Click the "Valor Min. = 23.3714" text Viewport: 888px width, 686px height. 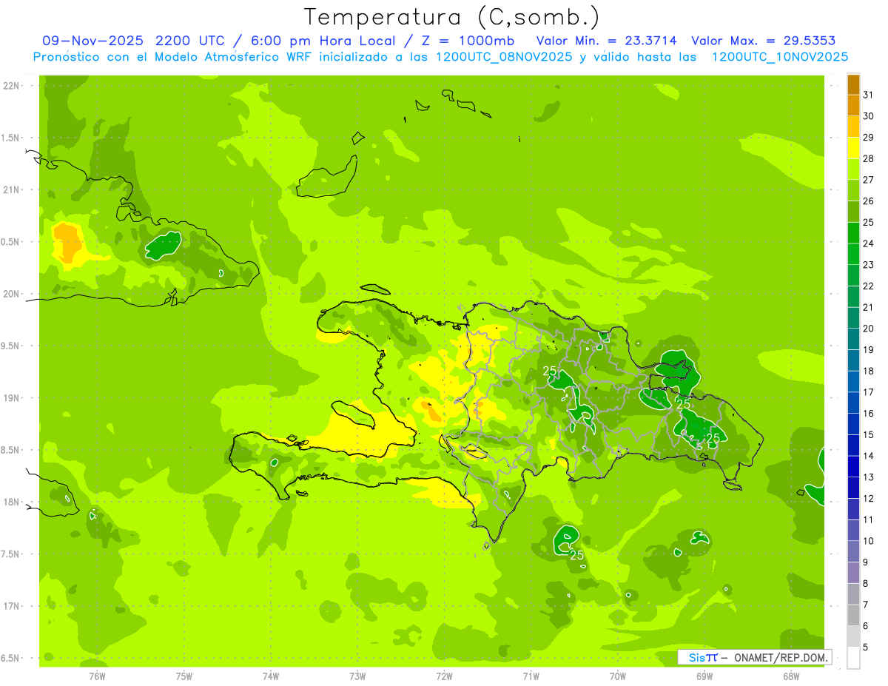tap(608, 41)
